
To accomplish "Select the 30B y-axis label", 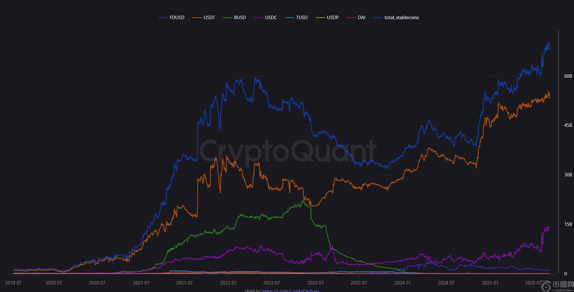I will (568, 175).
